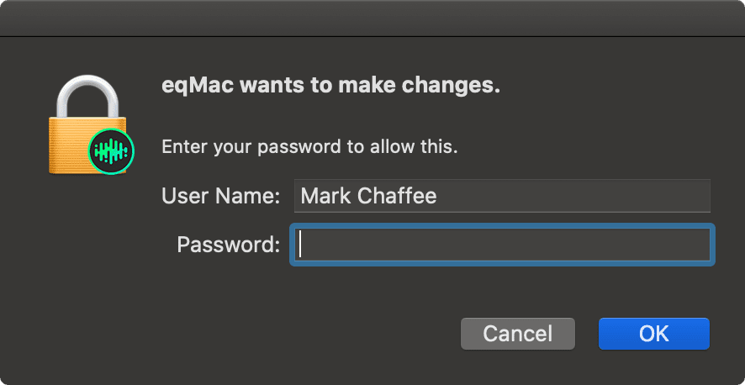The image size is (745, 385).
Task: Dismiss the dialog with Cancel
Action: [x=517, y=333]
